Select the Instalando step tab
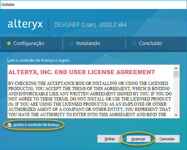Image resolution: width=187 pixels, height=150 pixels. 94,43
